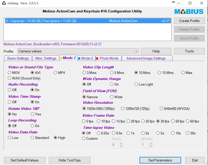Disable Video Time Stamp

(x=12, y=102)
